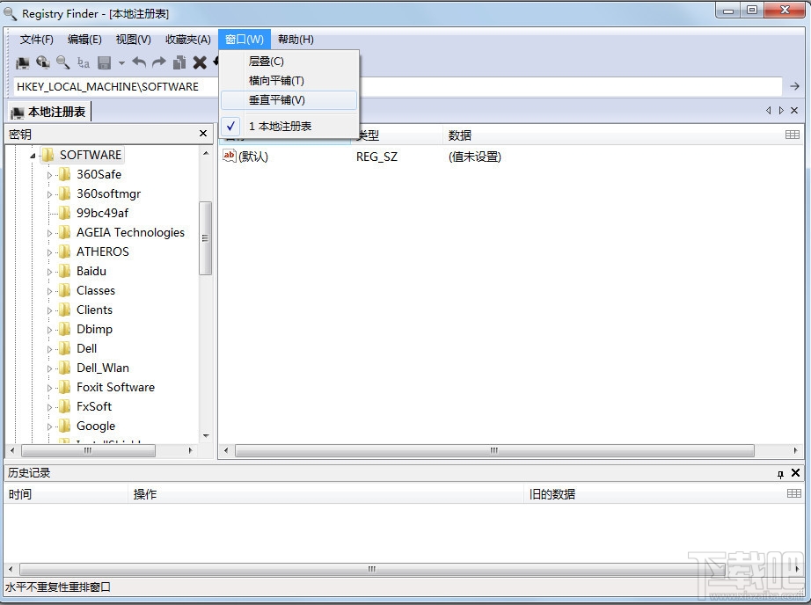Click the Redo arrow icon
Image resolution: width=811 pixels, height=605 pixels.
pos(157,62)
